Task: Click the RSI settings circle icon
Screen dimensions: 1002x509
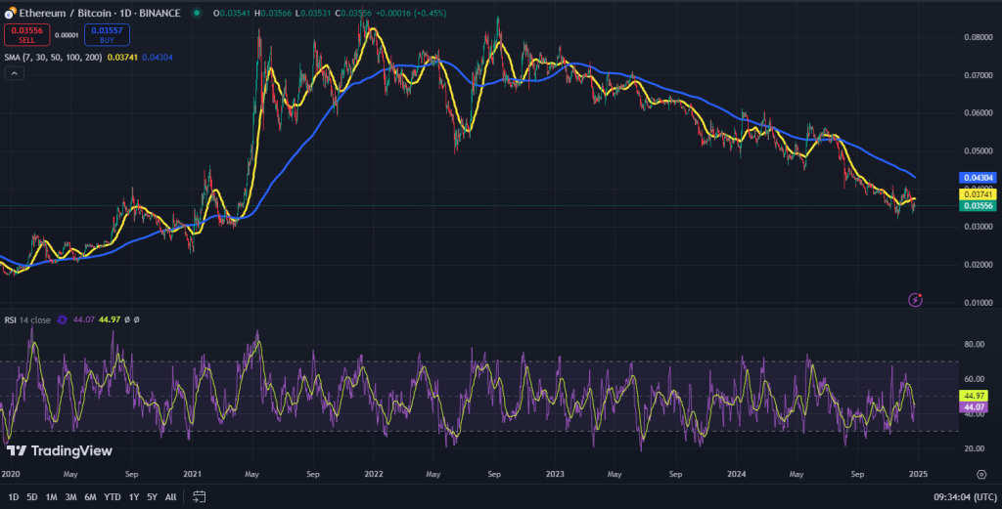Action: pos(62,319)
